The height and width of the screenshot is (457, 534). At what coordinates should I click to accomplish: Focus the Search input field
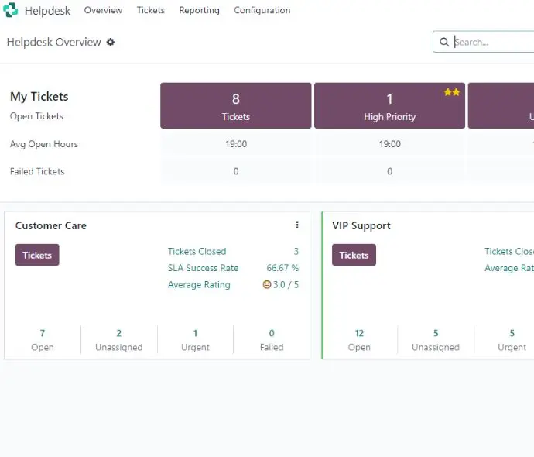pos(494,42)
